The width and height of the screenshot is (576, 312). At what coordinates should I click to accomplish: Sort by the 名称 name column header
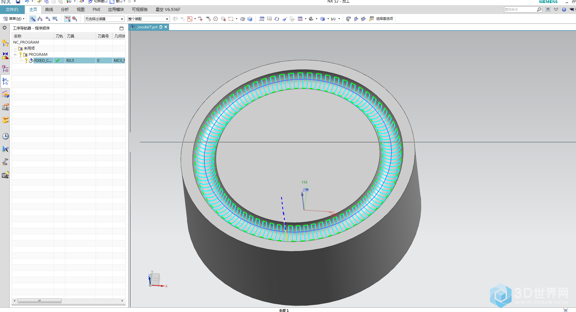pos(33,36)
